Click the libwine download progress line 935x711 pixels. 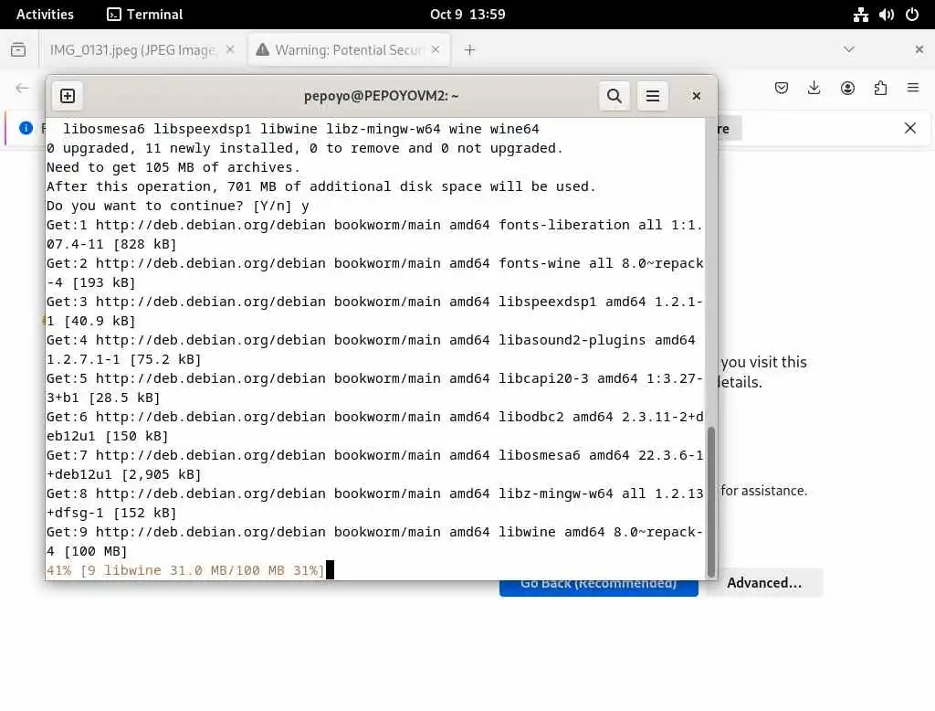[x=185, y=570]
